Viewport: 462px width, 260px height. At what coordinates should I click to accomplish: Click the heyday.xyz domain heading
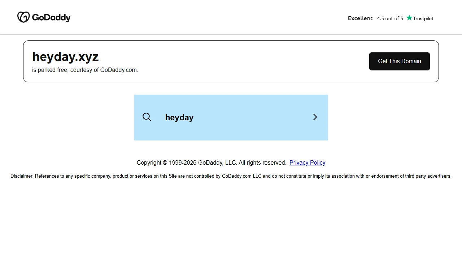pyautogui.click(x=65, y=57)
